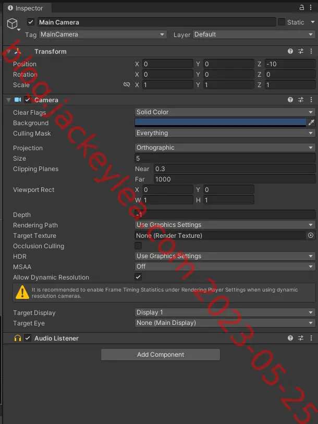The width and height of the screenshot is (318, 424).
Task: Click the Near clipping plane field
Action: coord(235,169)
